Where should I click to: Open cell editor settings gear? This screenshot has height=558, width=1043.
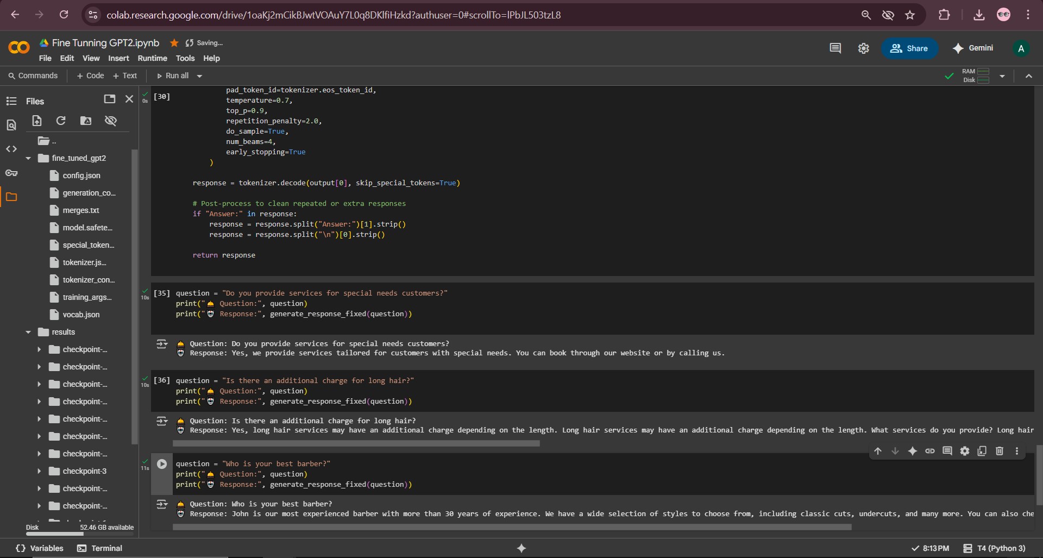[965, 451]
